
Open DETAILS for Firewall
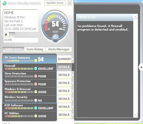64,67
